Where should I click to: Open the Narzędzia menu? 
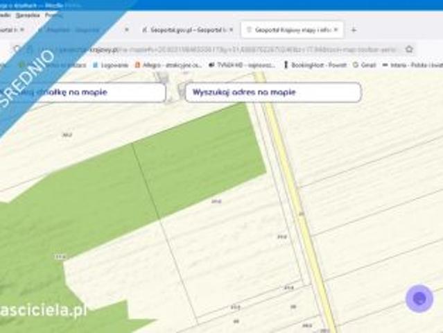click(x=29, y=14)
